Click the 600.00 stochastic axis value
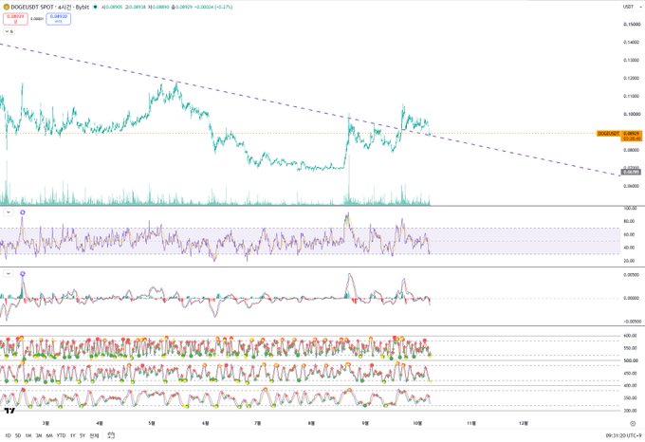645x442 pixels. click(630, 336)
